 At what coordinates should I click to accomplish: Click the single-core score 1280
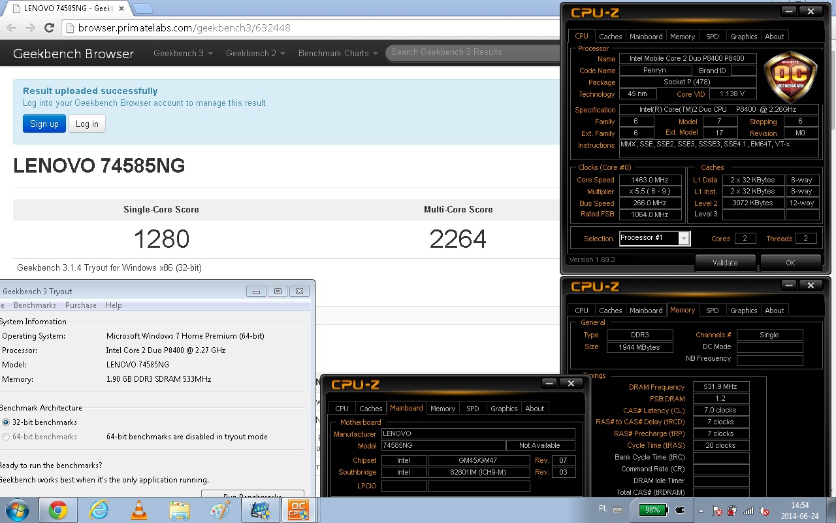coord(161,239)
